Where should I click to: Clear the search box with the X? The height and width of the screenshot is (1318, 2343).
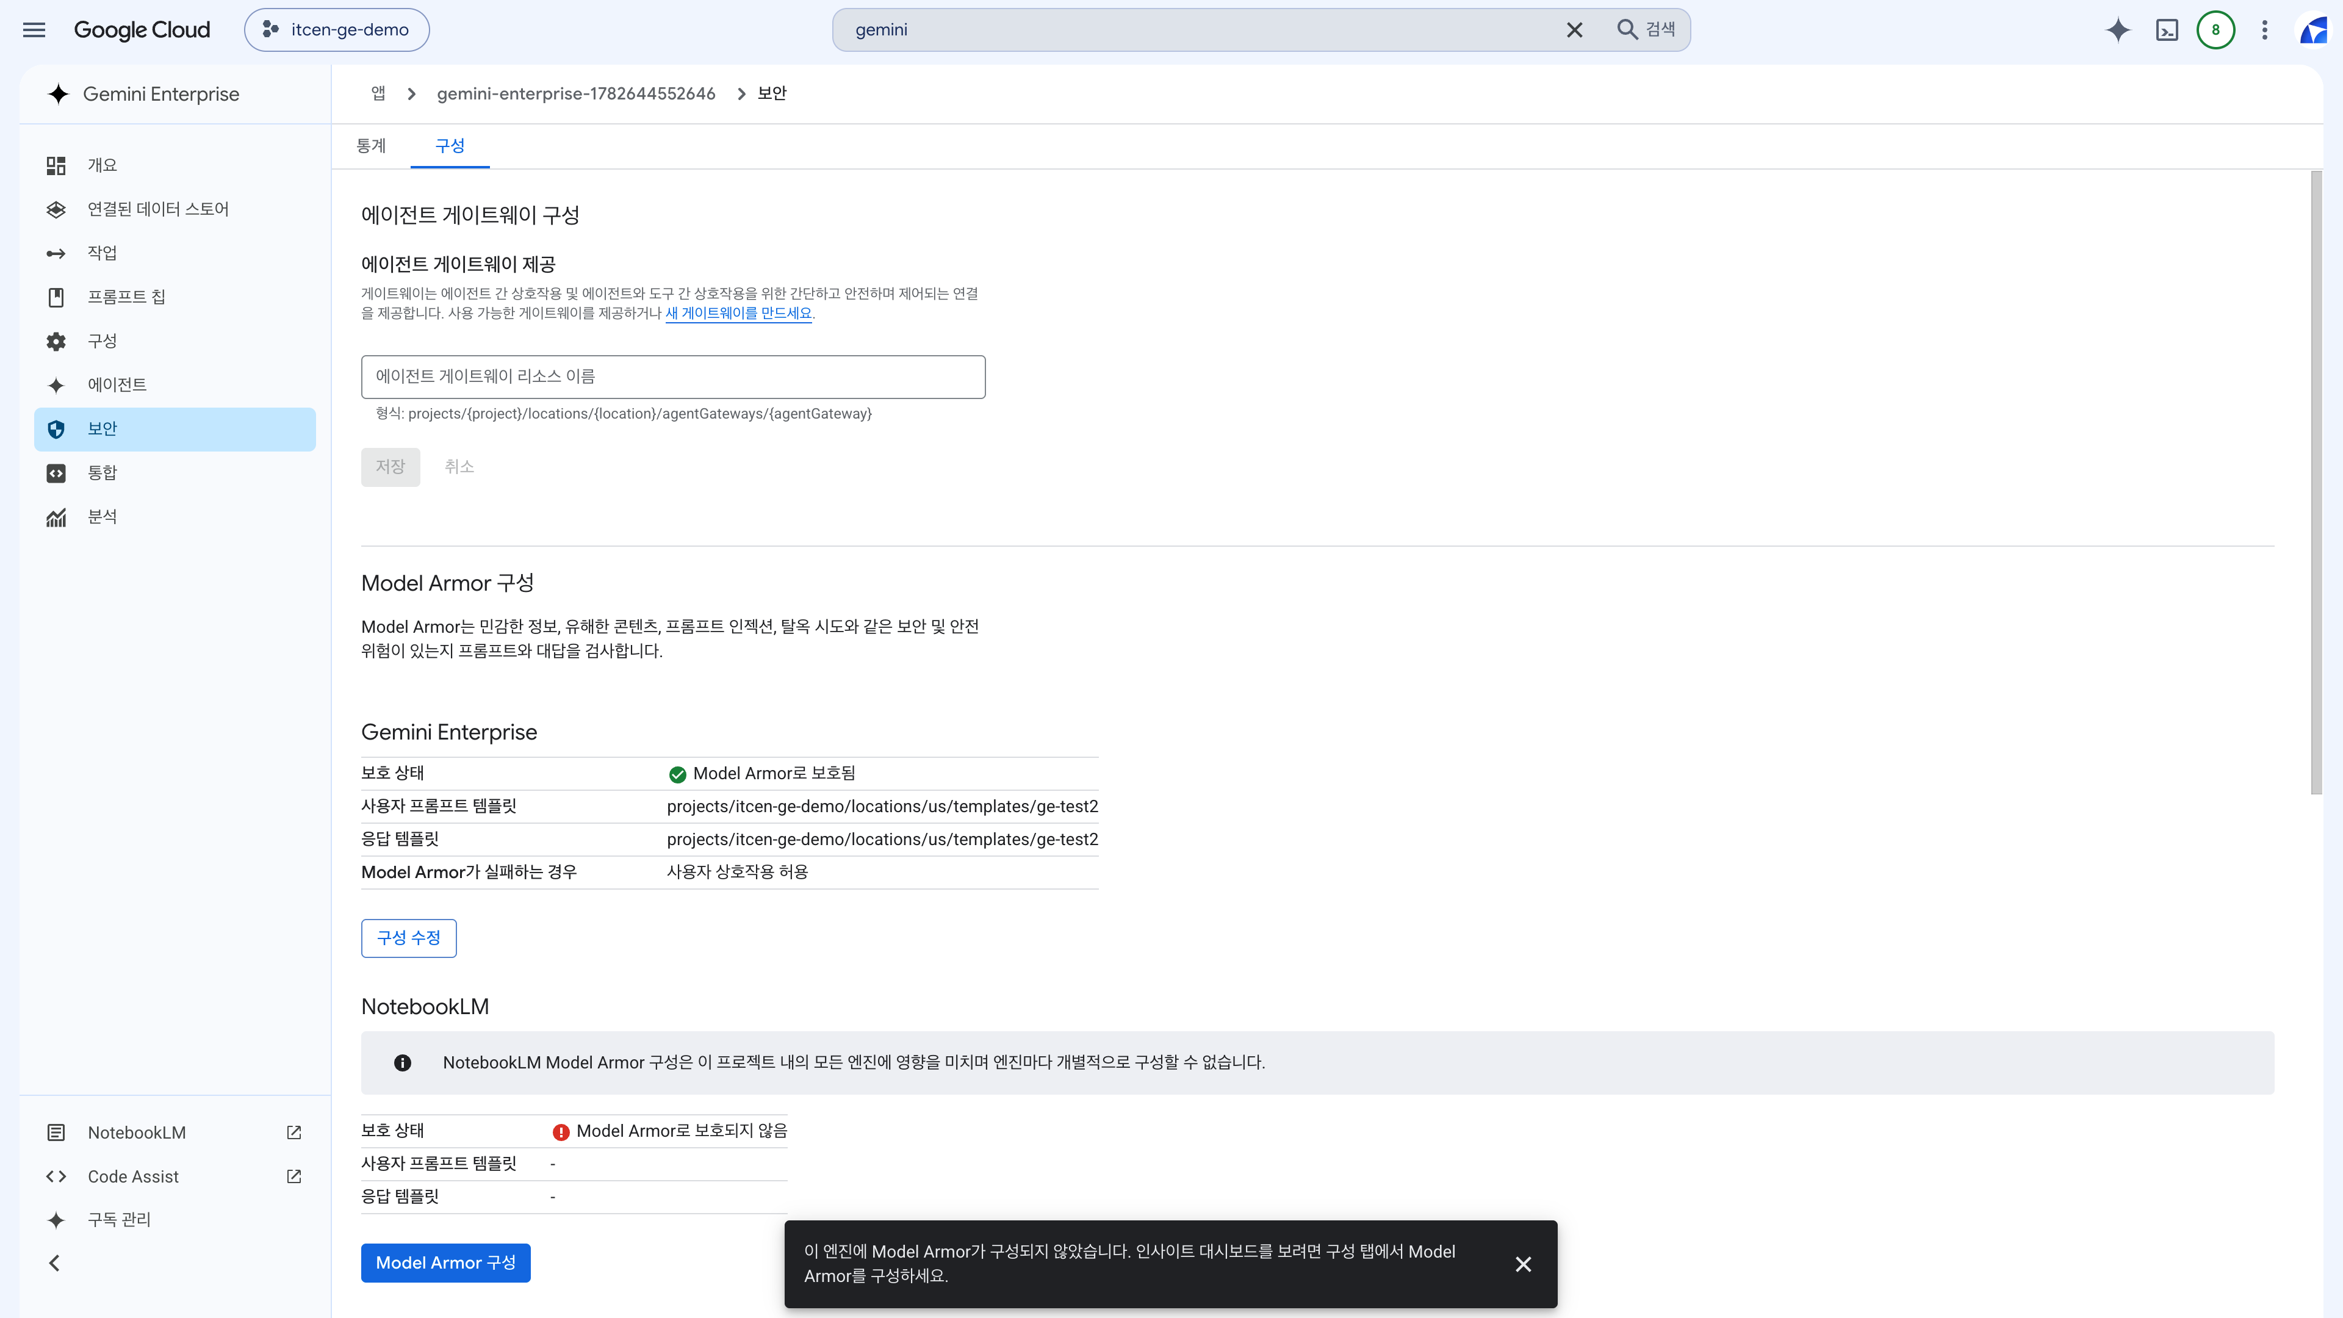click(1574, 30)
